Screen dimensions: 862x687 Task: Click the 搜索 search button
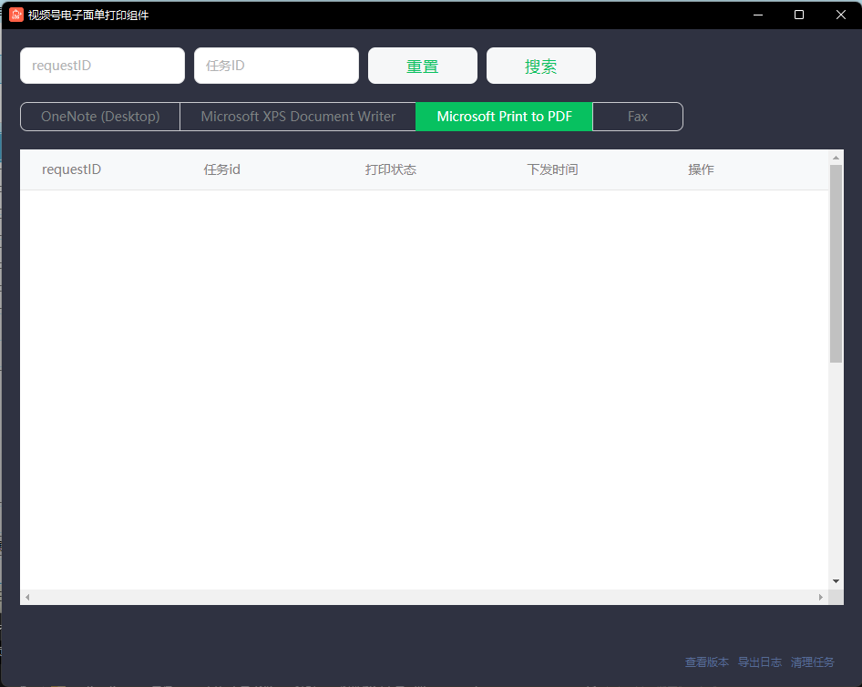tap(540, 67)
